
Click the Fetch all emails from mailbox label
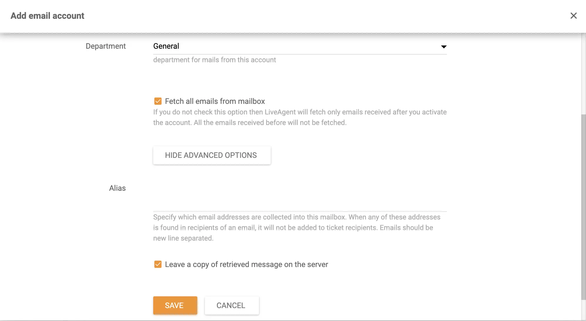point(215,101)
